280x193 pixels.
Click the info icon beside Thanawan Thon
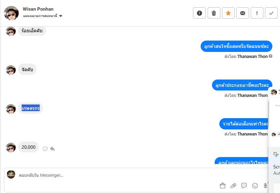point(270,56)
